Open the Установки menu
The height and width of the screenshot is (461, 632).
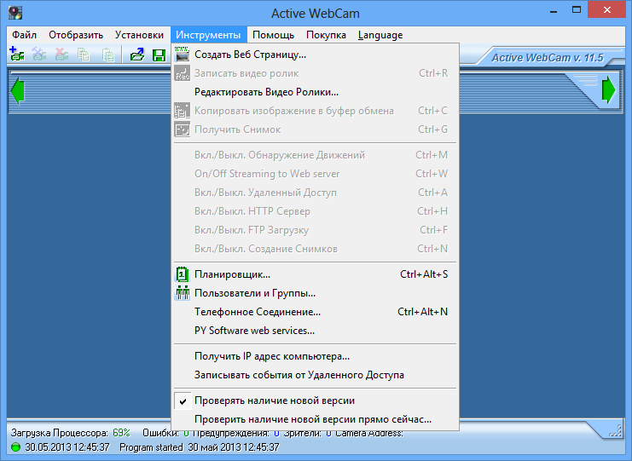(139, 35)
